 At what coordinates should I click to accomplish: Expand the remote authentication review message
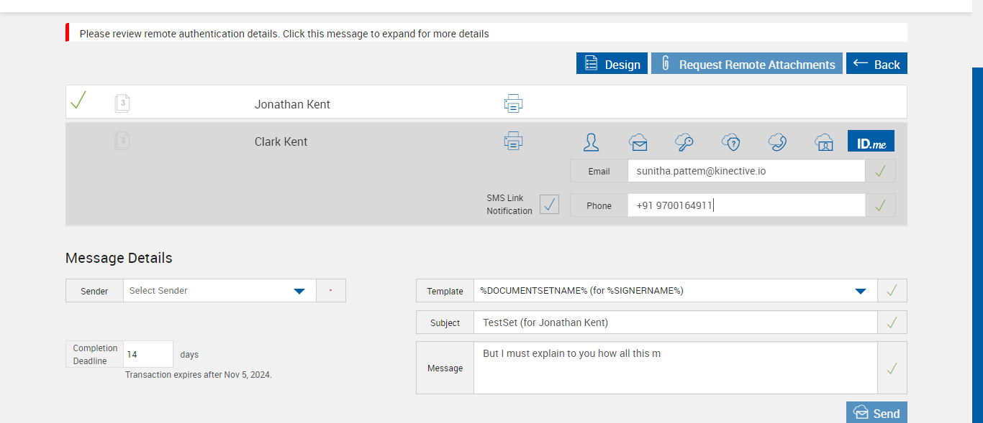coord(284,34)
